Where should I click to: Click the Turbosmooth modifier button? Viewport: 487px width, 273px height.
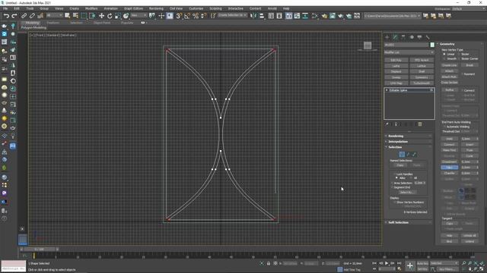422,83
